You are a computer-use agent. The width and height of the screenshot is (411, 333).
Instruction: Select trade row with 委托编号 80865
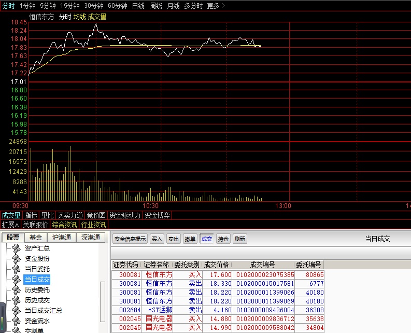[x=218, y=275]
